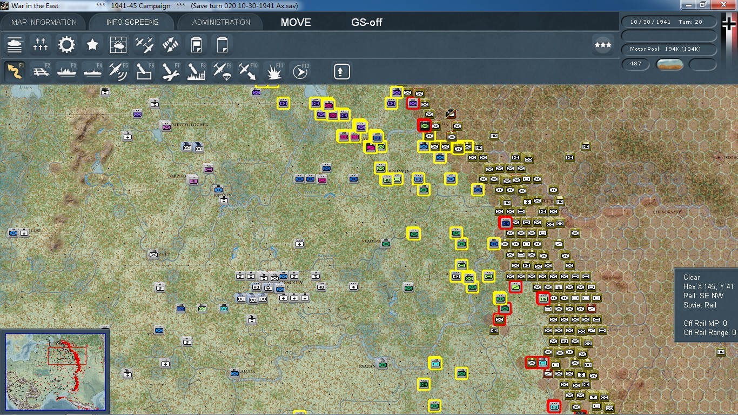
Task: Click the Rail: SE NW line
Action: 703,296
